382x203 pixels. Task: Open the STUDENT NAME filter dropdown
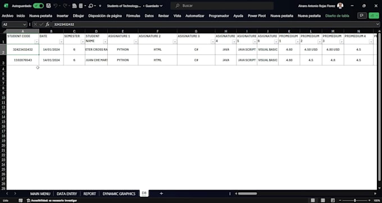click(105, 42)
